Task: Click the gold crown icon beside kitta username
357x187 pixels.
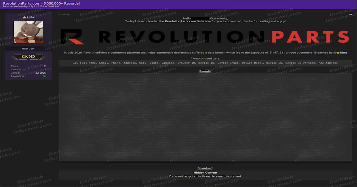Action: point(24,18)
